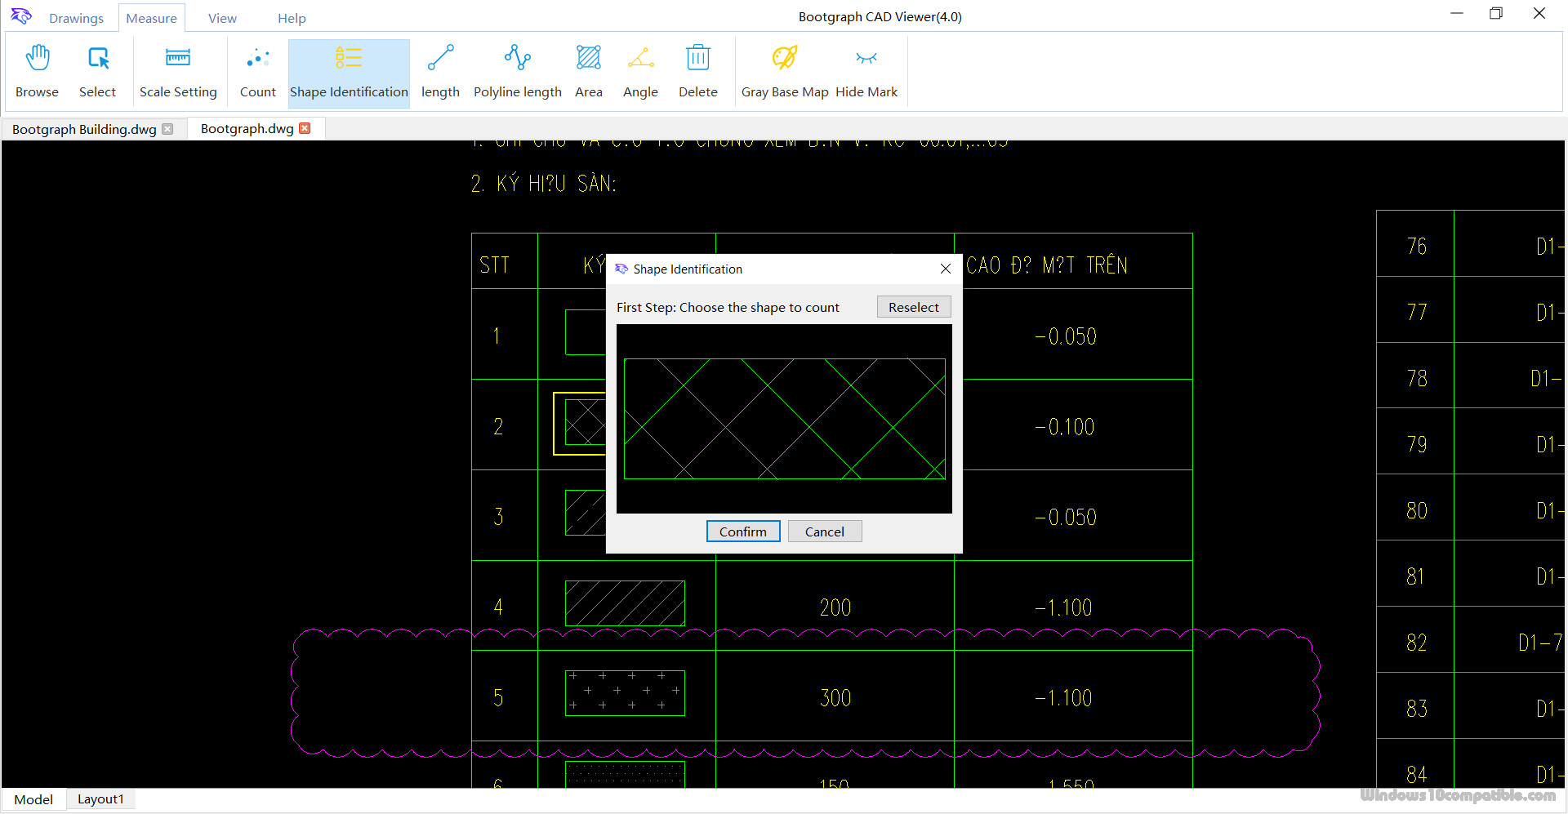Open the View ribbon tab
The width and height of the screenshot is (1568, 814).
(222, 18)
